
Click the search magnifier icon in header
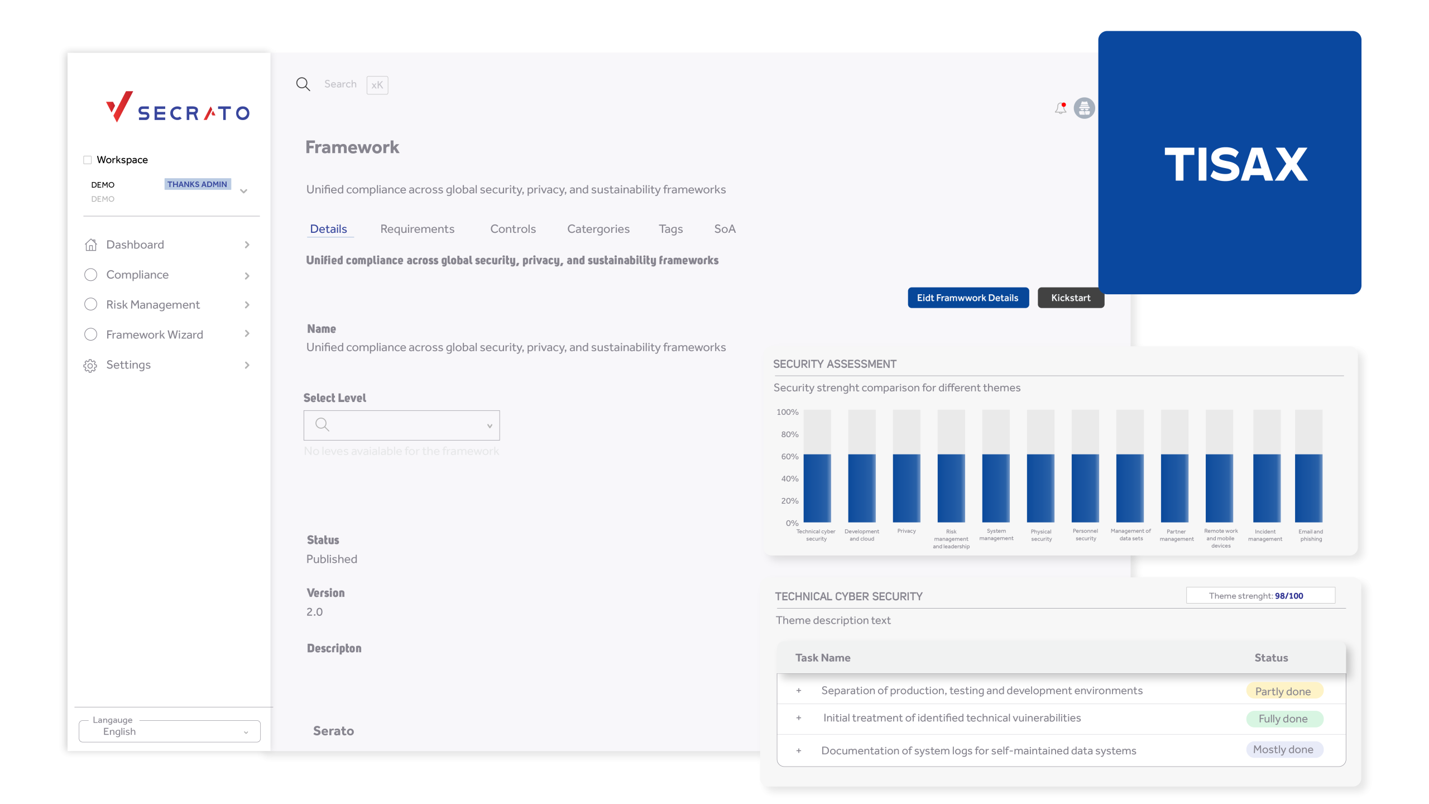(x=303, y=84)
